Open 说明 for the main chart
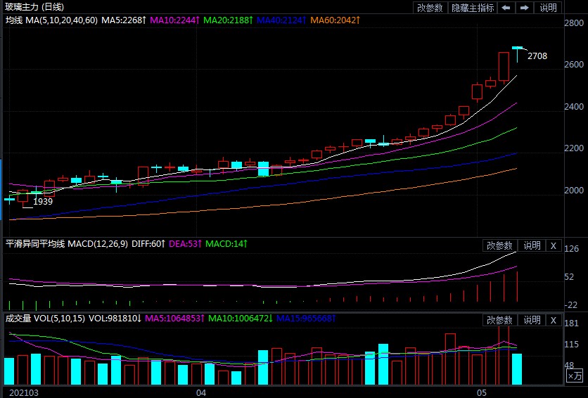Image resolution: width=588 pixels, height=398 pixels. point(548,8)
